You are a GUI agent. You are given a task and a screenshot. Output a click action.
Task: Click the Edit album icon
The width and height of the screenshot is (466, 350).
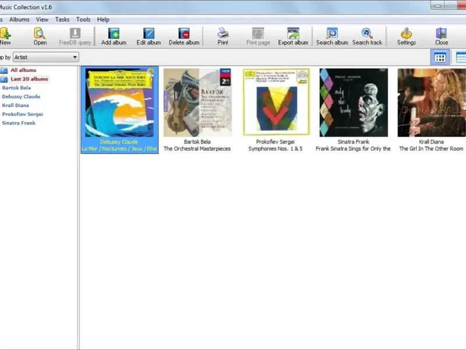point(149,33)
